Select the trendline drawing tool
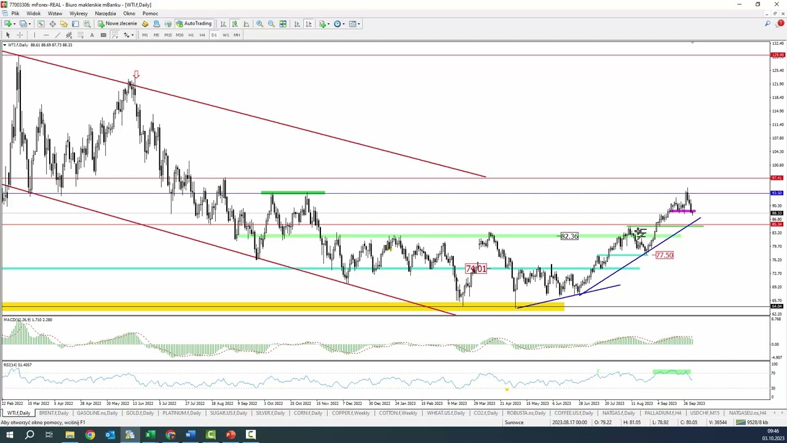 tap(58, 35)
